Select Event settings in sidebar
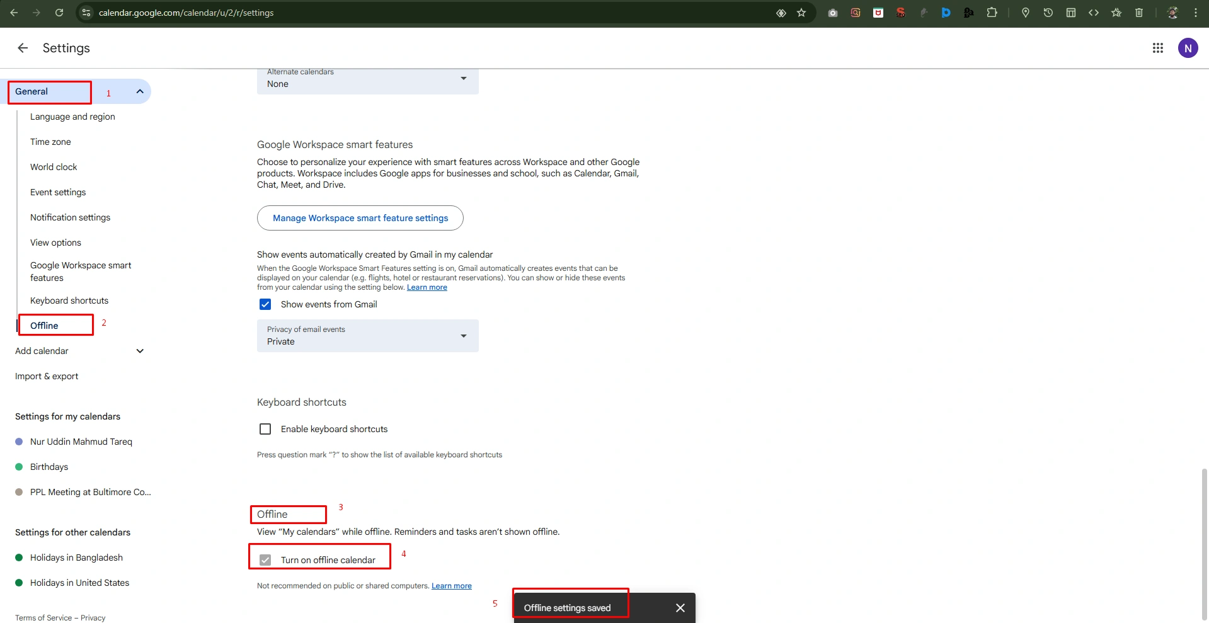 point(58,192)
